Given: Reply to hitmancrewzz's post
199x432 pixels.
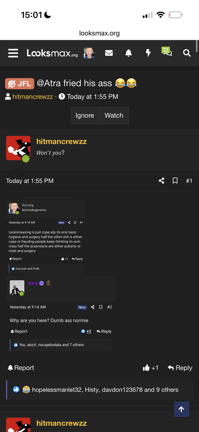Looking at the screenshot, I should 180,368.
